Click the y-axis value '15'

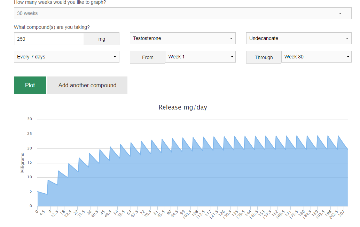click(x=30, y=163)
